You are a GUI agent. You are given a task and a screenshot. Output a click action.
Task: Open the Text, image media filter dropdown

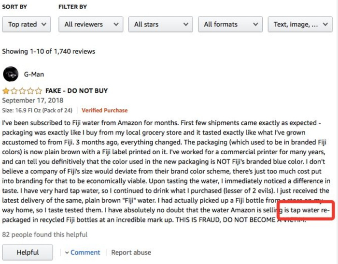(300, 24)
